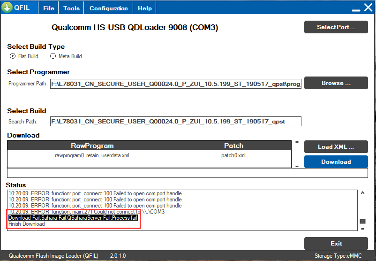Click the version number 2.0.1.0

click(118, 256)
